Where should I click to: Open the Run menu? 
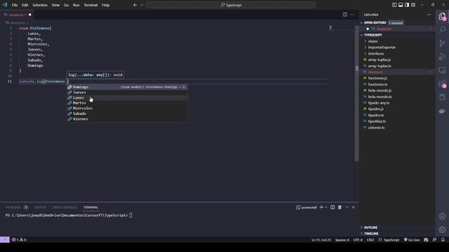tap(76, 5)
